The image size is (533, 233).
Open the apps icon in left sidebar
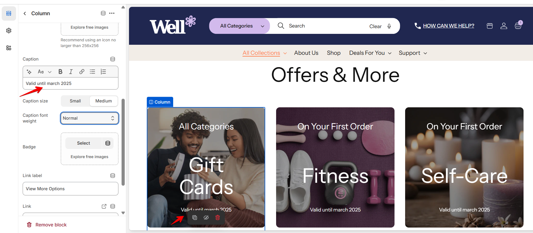(x=9, y=48)
